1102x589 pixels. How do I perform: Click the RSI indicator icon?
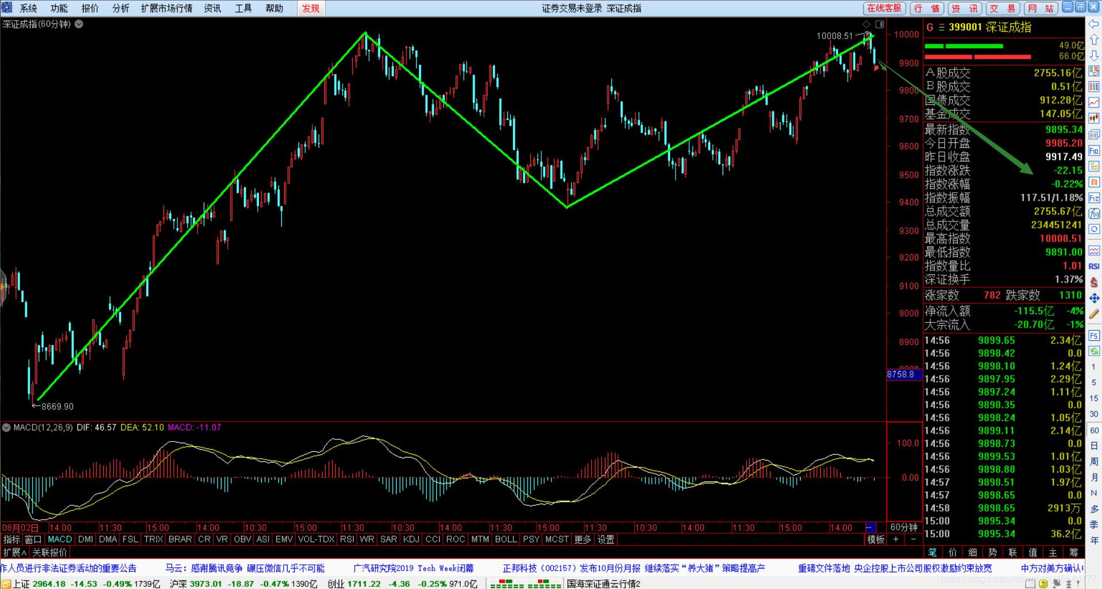click(x=1094, y=267)
